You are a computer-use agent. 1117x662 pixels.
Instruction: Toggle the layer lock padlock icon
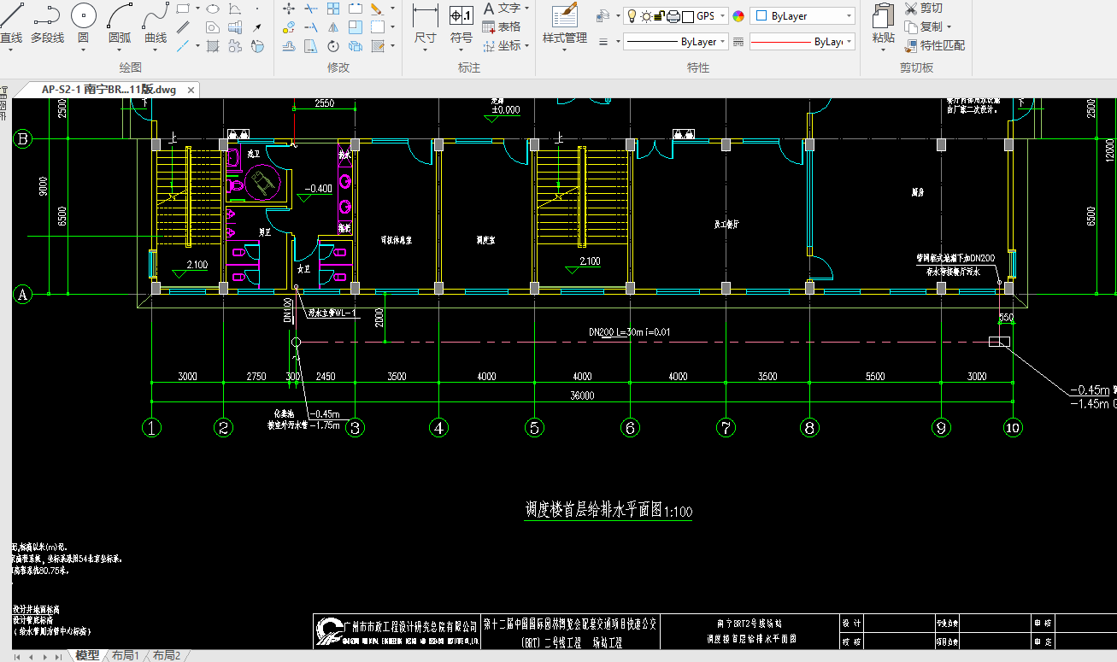pyautogui.click(x=659, y=16)
